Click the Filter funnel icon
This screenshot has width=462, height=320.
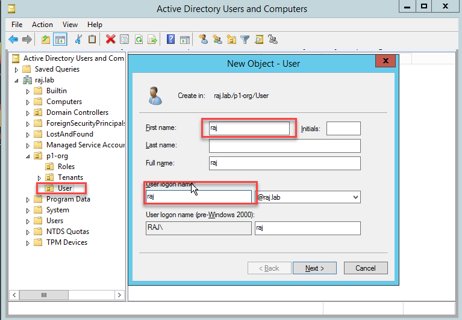(245, 40)
